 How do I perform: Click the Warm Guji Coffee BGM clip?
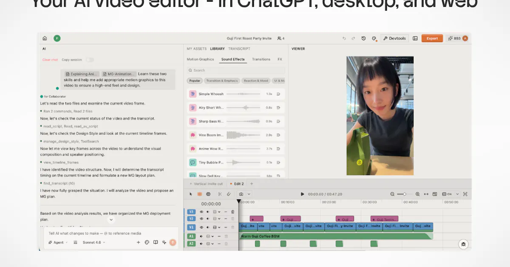336,236
